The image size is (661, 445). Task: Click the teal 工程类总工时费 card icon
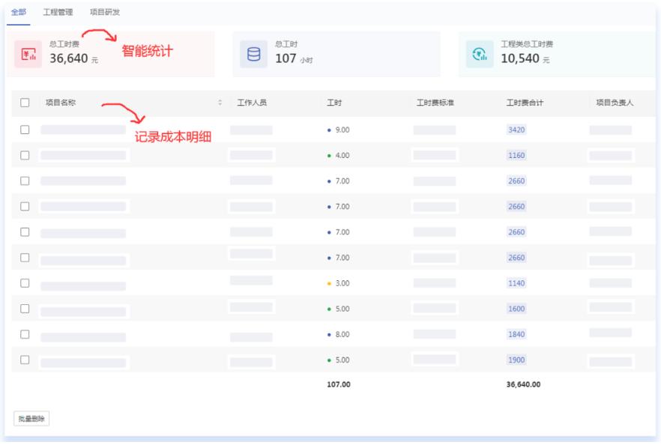pyautogui.click(x=479, y=55)
